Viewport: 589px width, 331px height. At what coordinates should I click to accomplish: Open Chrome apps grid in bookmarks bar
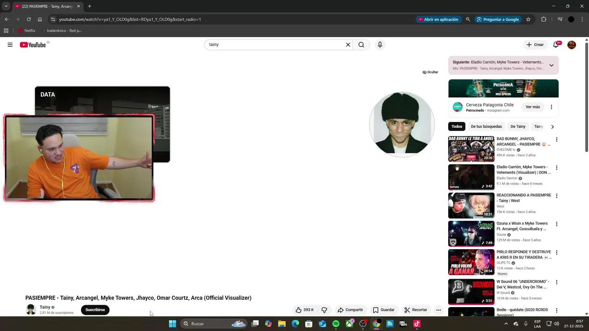click(6, 31)
